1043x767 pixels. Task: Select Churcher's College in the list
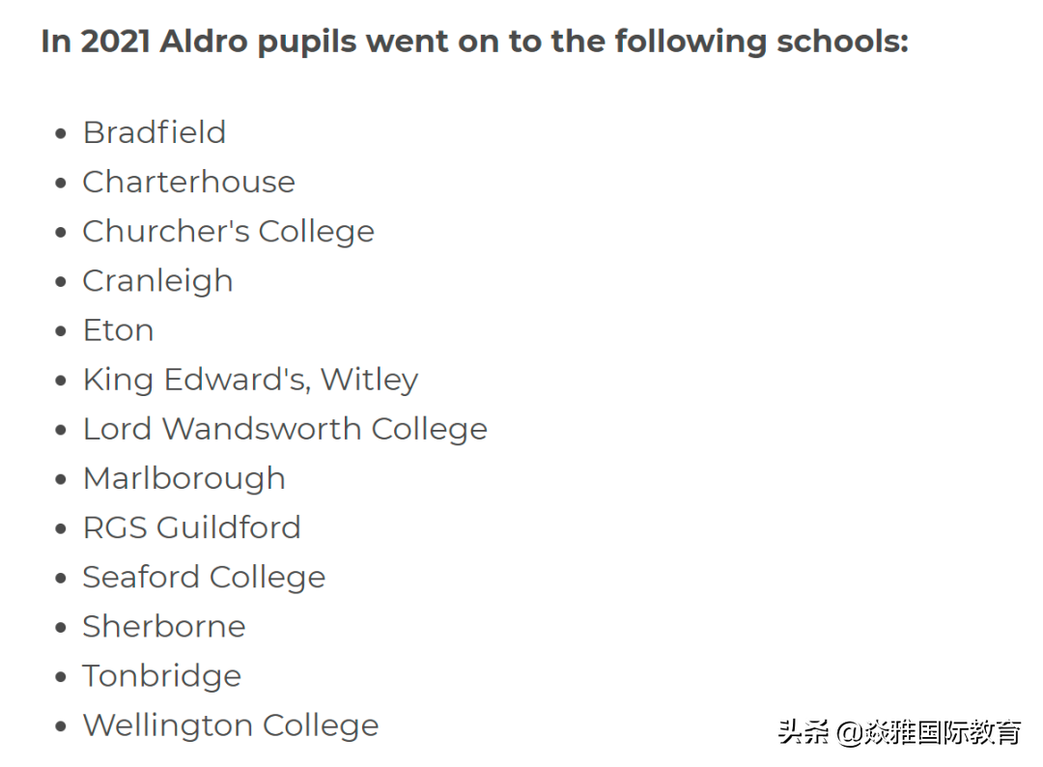228,231
